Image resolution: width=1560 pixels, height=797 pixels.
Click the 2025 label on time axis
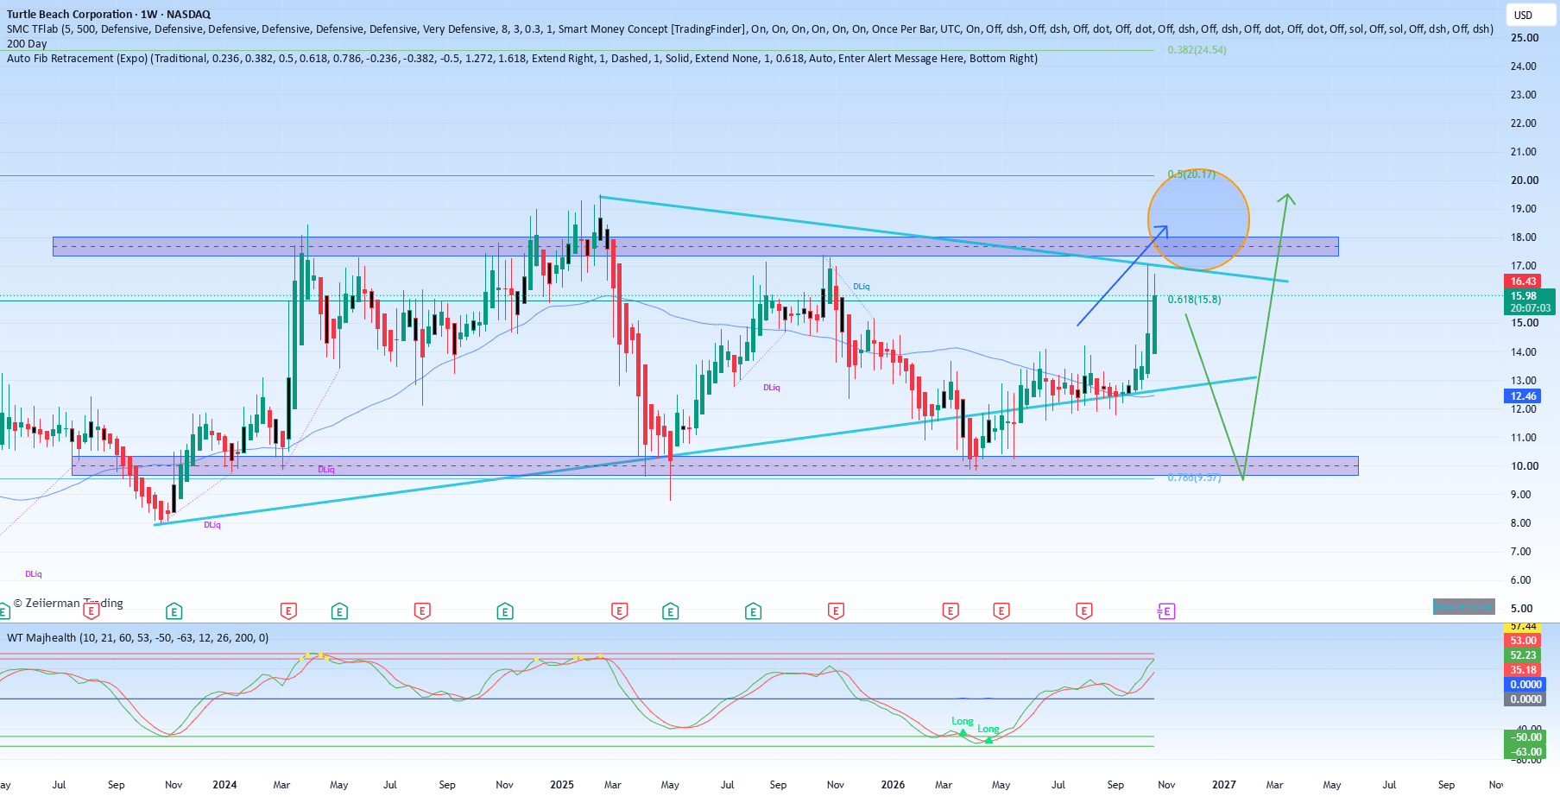tap(562, 785)
